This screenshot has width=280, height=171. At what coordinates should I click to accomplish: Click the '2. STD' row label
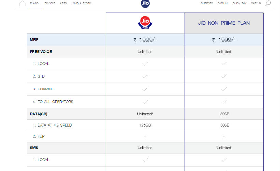point(39,76)
